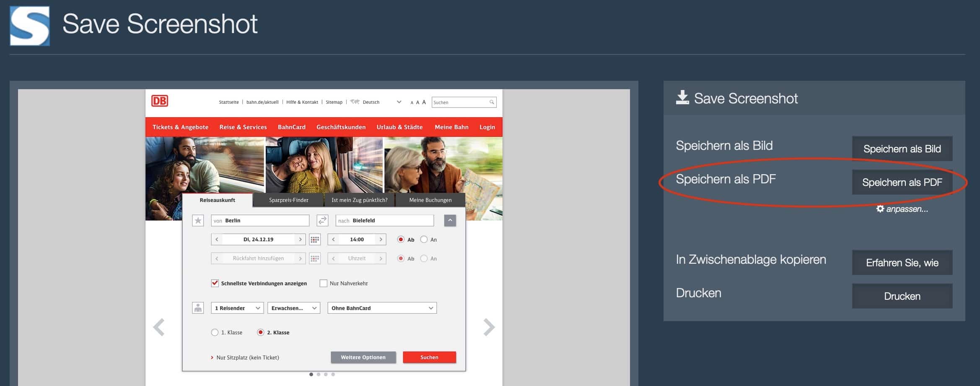Click the von Berlin input field
This screenshot has height=386, width=980.
260,221
